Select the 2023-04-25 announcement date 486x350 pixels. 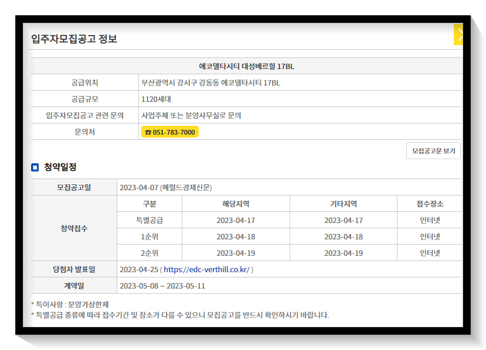tap(139, 270)
